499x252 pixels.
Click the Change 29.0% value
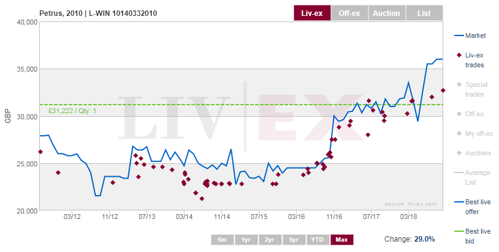point(425,239)
